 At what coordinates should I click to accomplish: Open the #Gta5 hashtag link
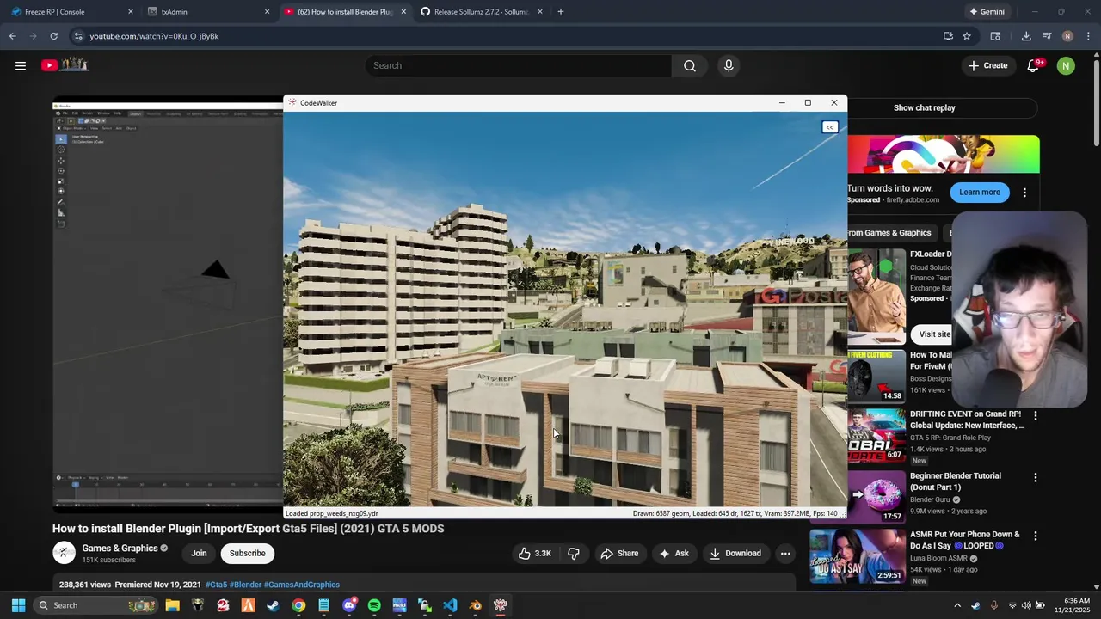click(x=216, y=585)
